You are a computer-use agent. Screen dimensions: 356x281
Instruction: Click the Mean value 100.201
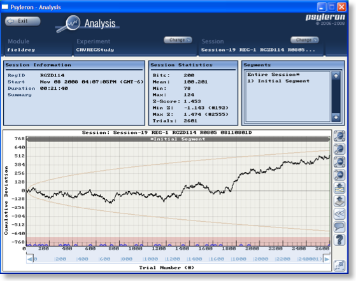click(196, 82)
